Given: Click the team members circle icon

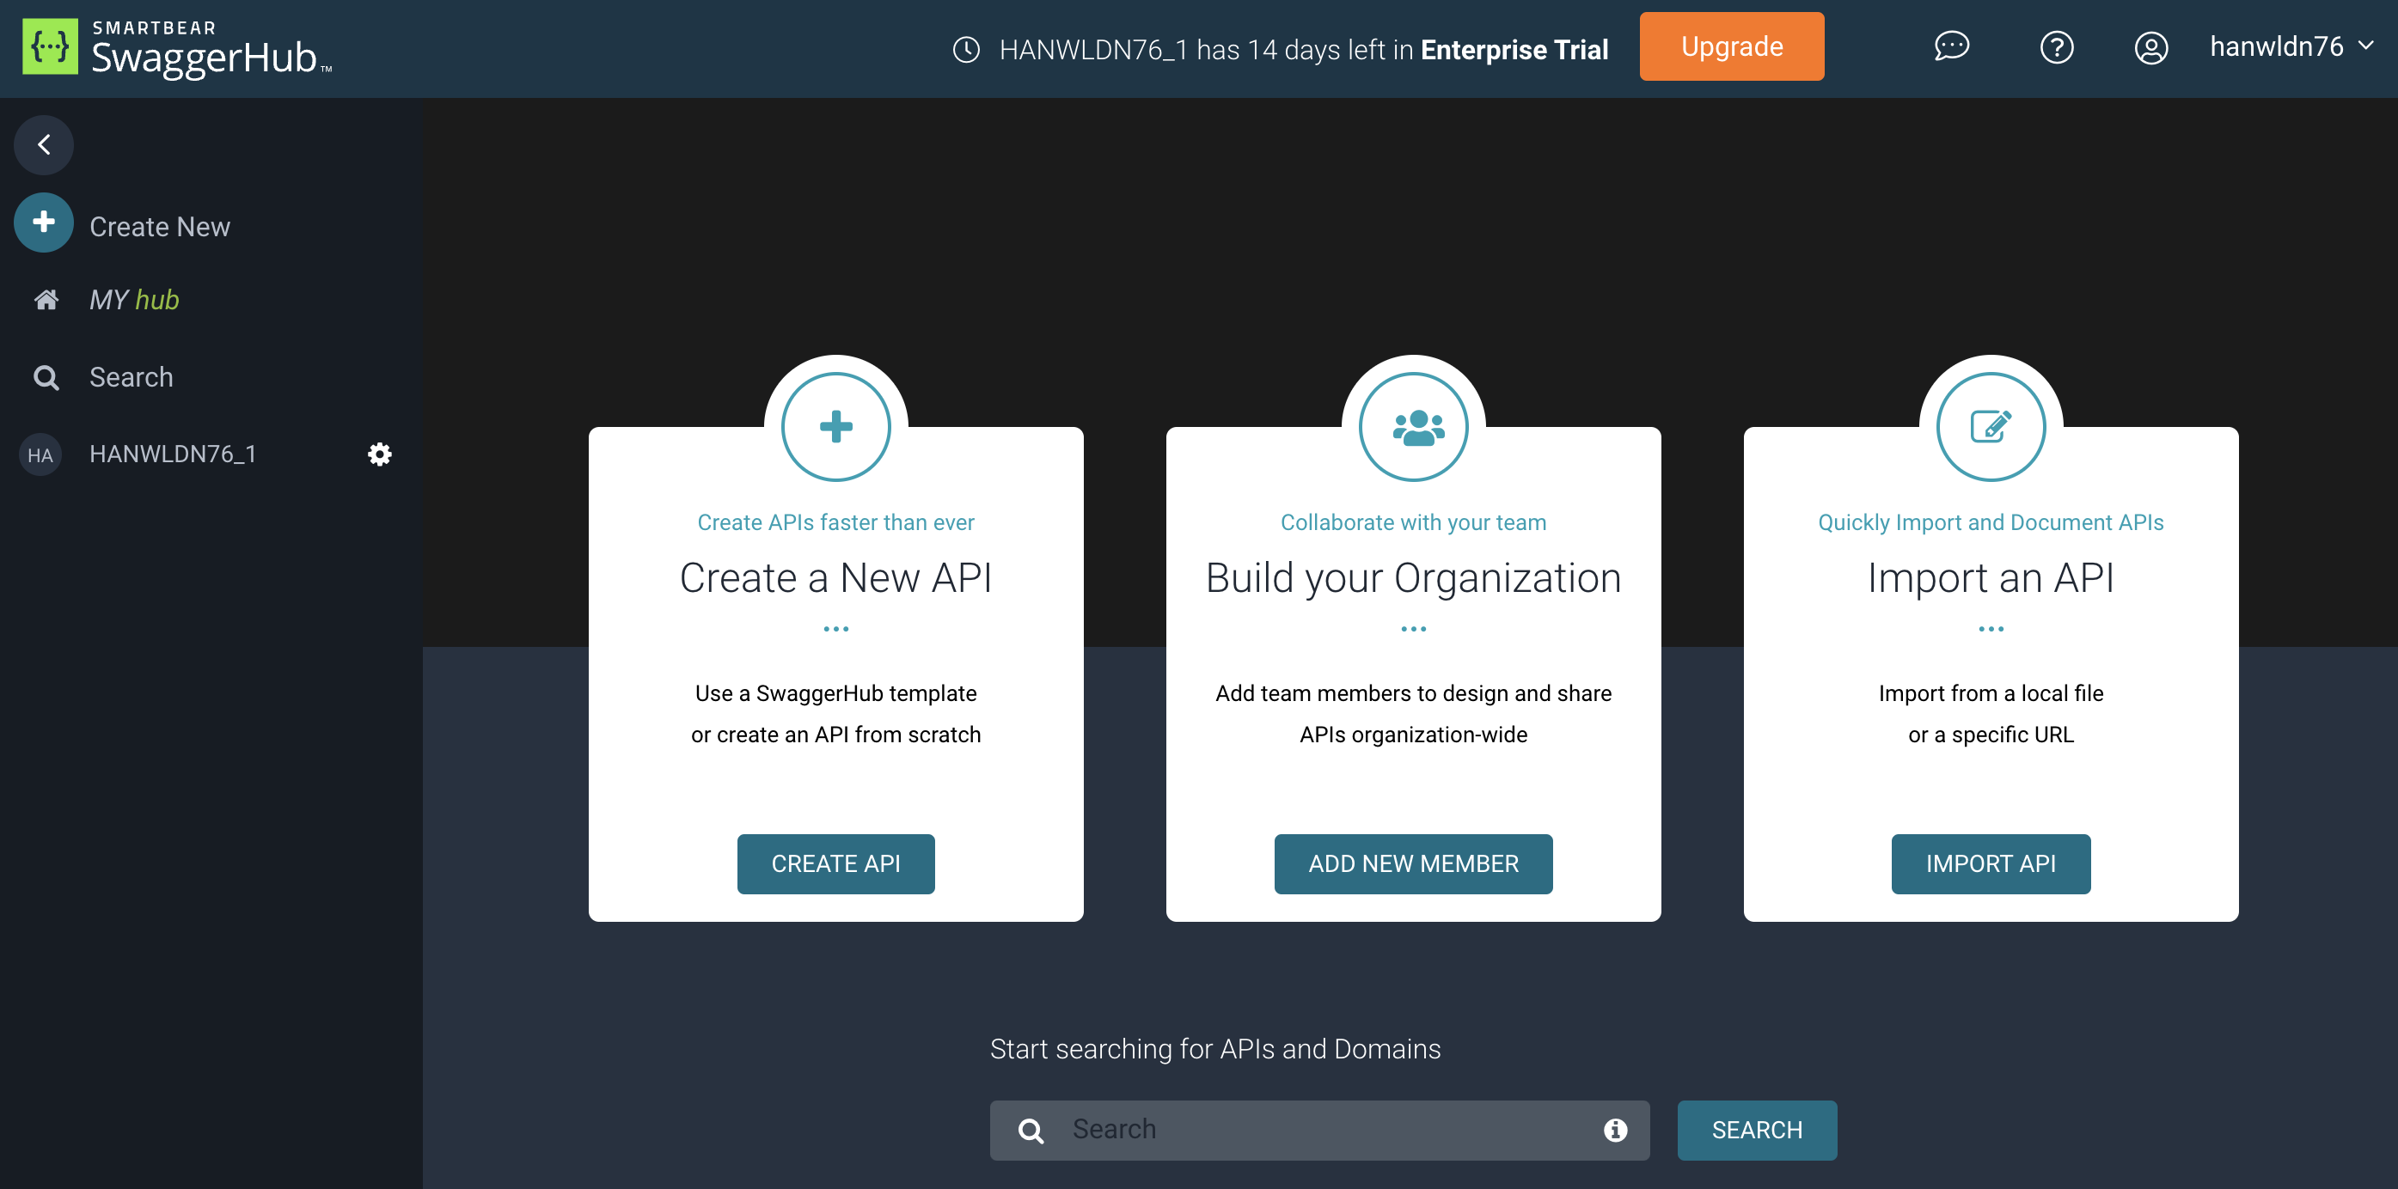Looking at the screenshot, I should click(x=1412, y=427).
